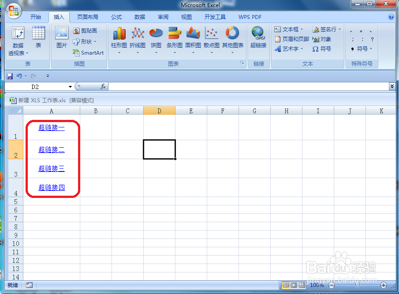Insert an Area chart (面积图)
The height and width of the screenshot is (294, 399).
[193, 40]
